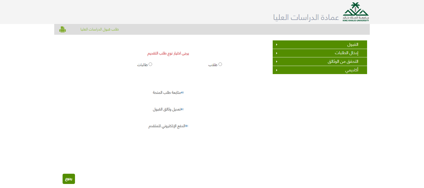
Task: Open the الدفع الإلكتروني للمتقدم link
Action: [x=167, y=126]
